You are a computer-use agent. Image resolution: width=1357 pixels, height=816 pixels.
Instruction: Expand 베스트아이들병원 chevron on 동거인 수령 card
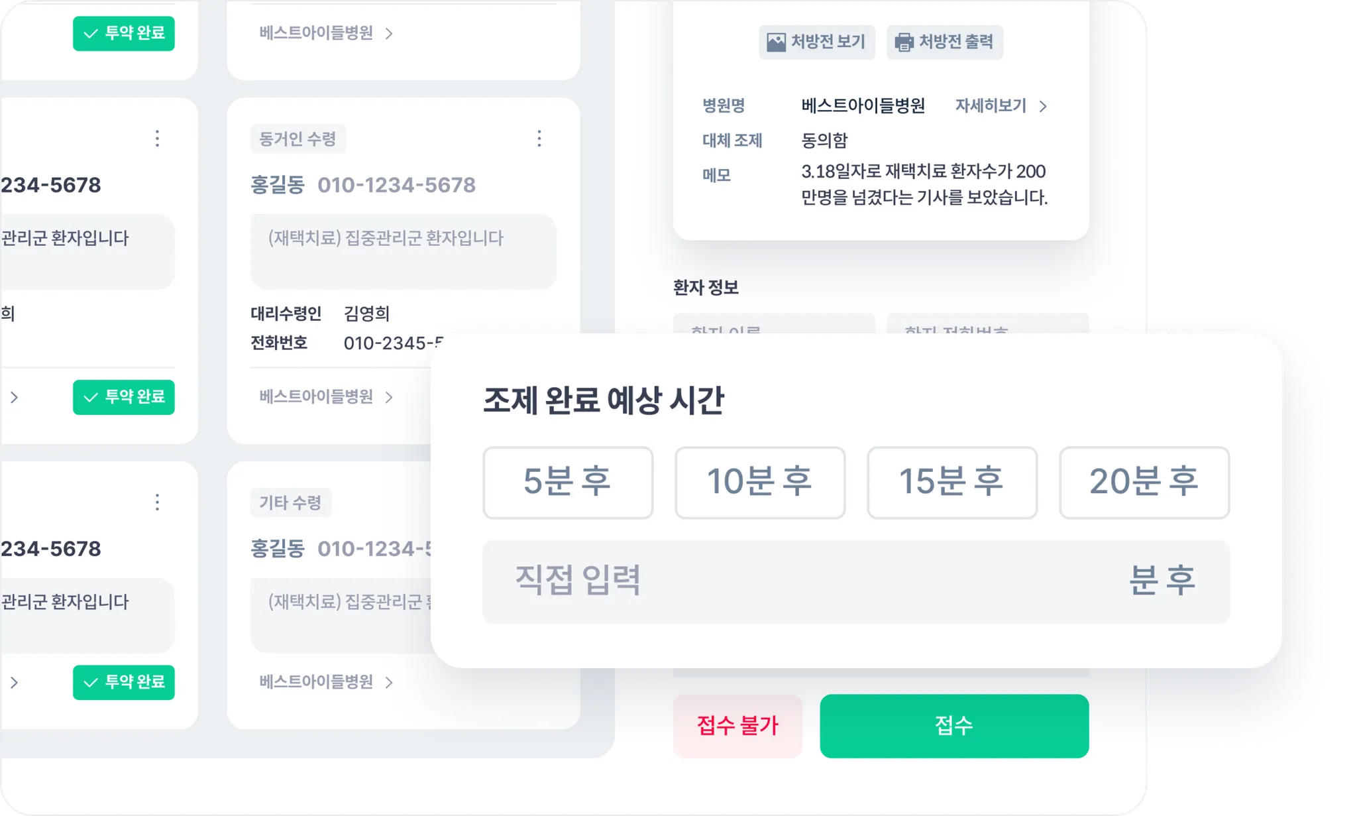click(389, 398)
